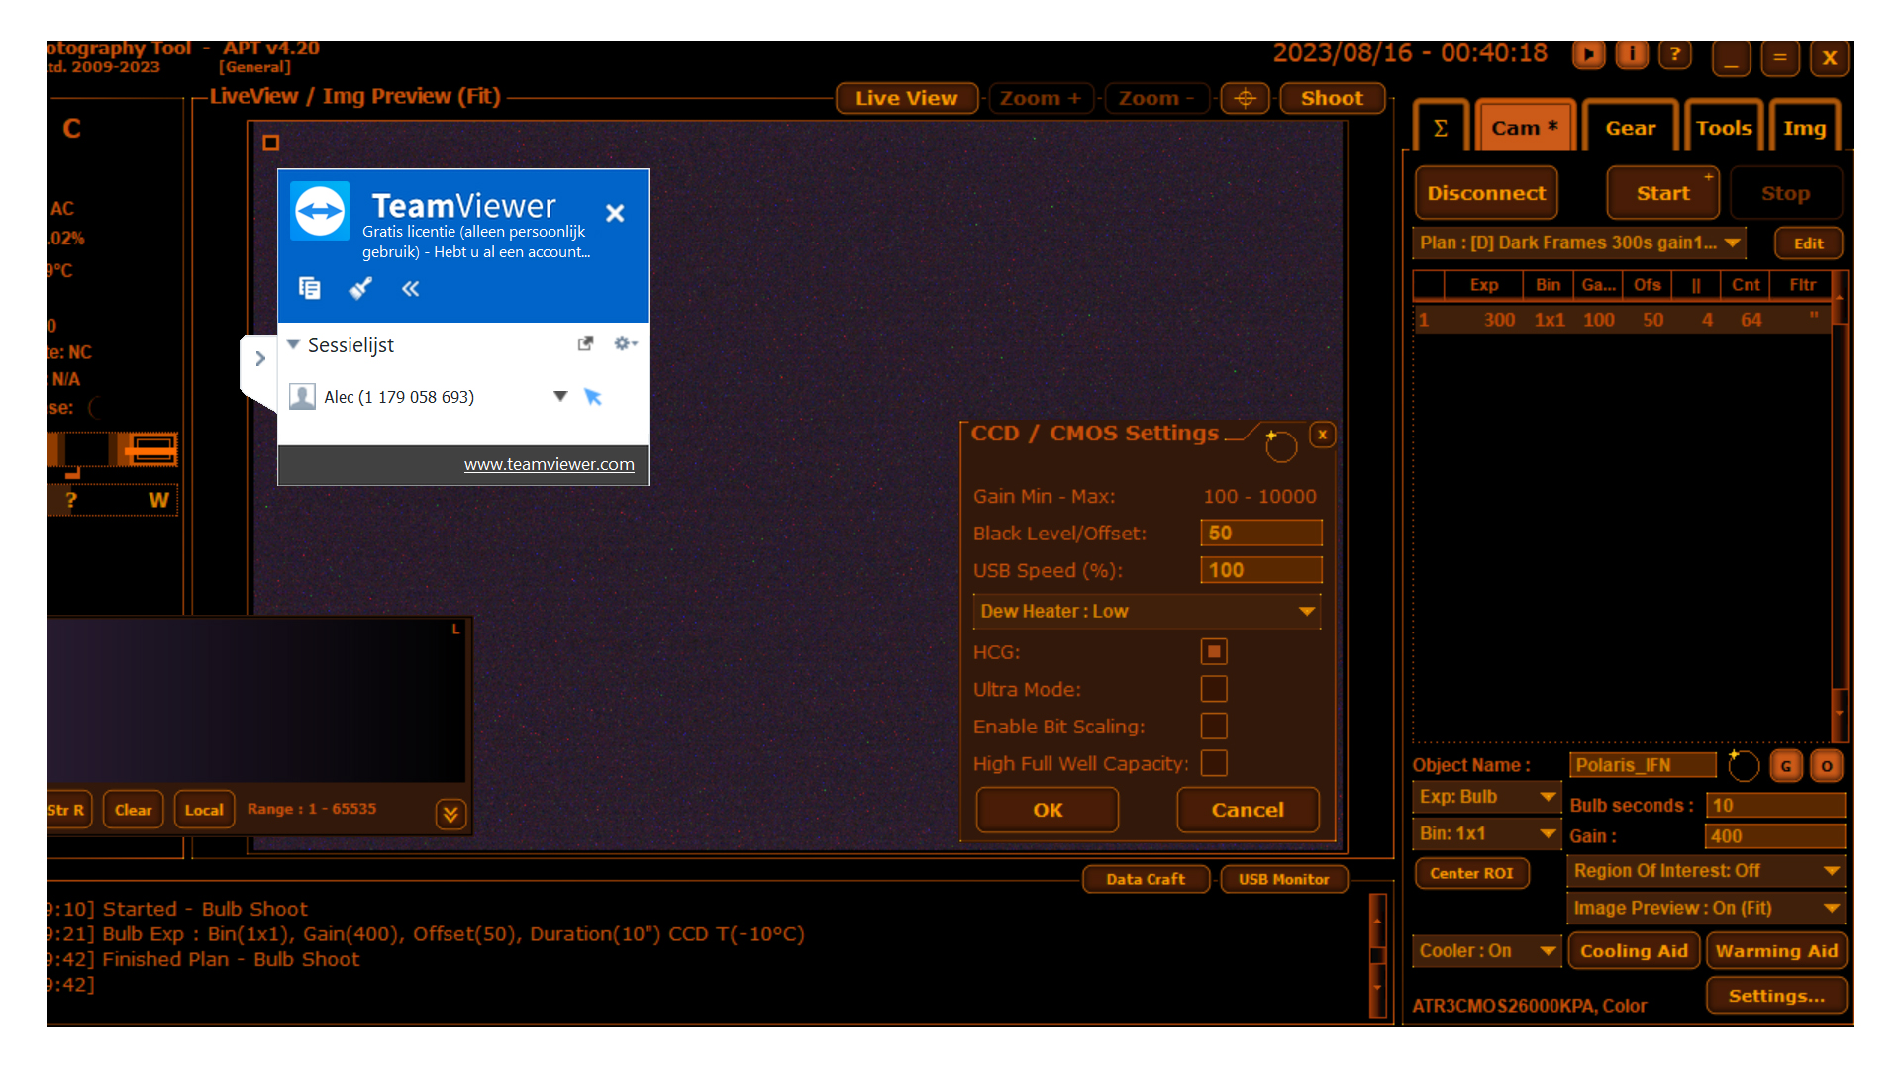Open the info icon button

pos(1632,54)
